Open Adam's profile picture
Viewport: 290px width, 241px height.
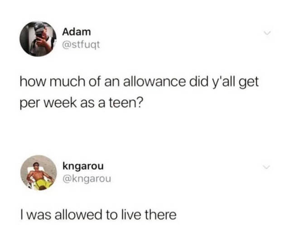tap(38, 39)
